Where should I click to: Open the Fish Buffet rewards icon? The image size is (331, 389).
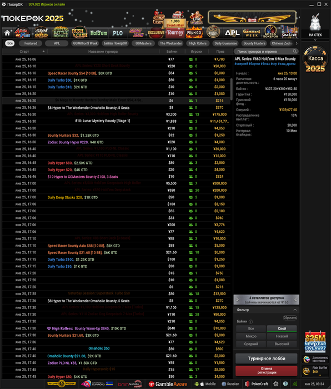(315, 371)
